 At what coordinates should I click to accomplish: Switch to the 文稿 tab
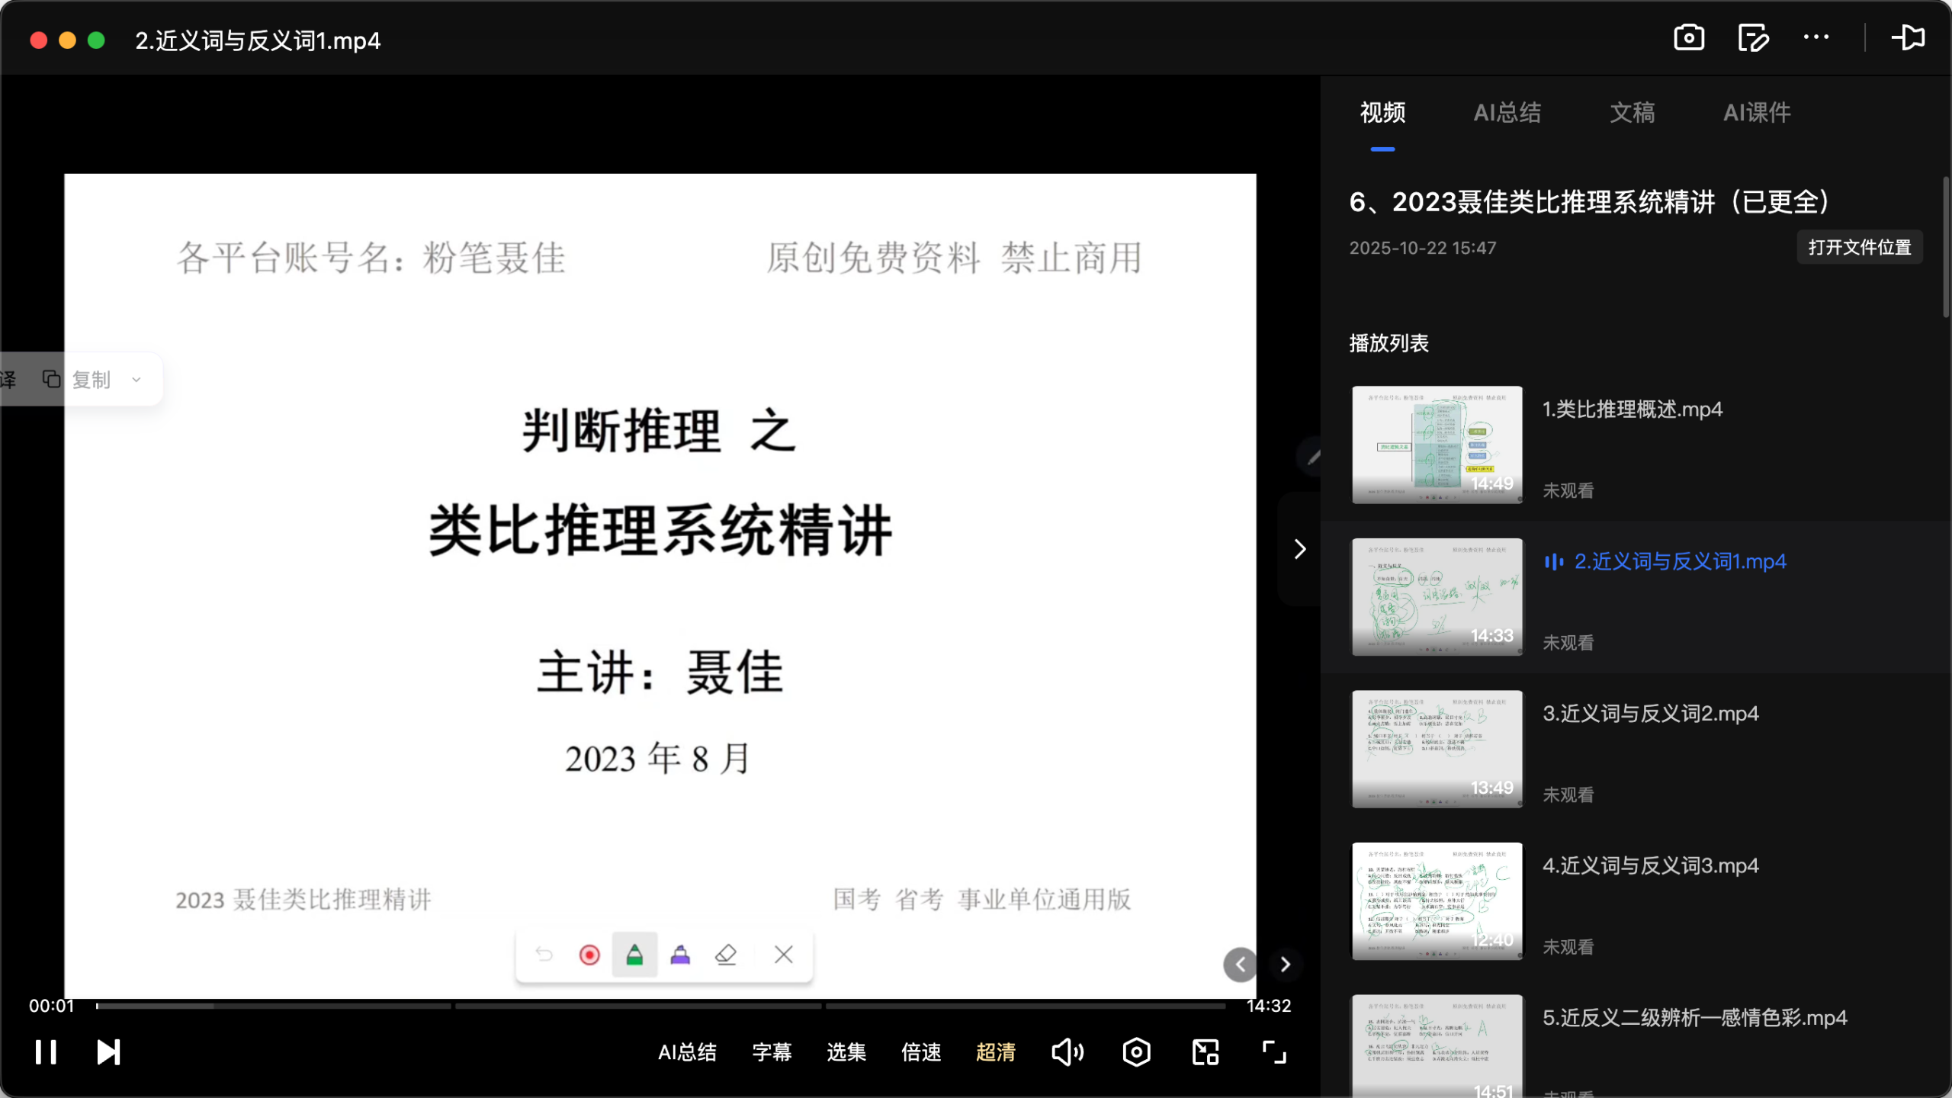click(x=1632, y=113)
